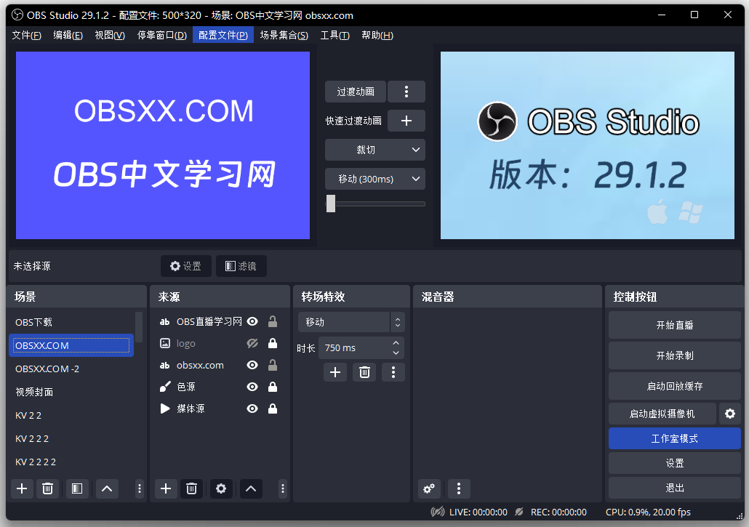Select the OBSXX.COM -2 scene
This screenshot has height=527, width=749.
[x=72, y=369]
